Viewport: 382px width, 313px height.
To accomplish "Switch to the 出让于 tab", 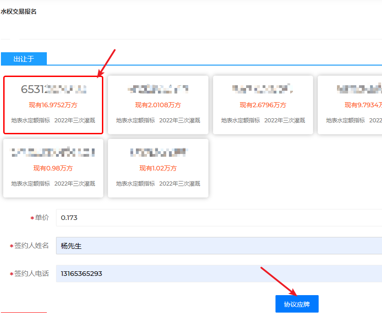I will point(24,59).
